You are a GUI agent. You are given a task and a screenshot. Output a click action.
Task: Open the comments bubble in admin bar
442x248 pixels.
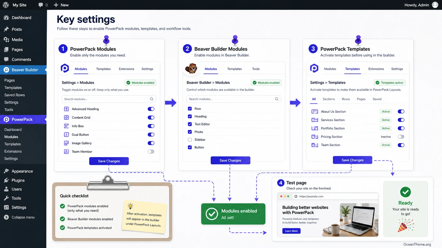(41, 5)
